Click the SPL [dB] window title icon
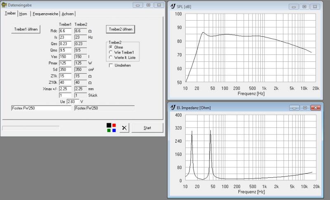The height and width of the screenshot is (200, 330). (172, 7)
